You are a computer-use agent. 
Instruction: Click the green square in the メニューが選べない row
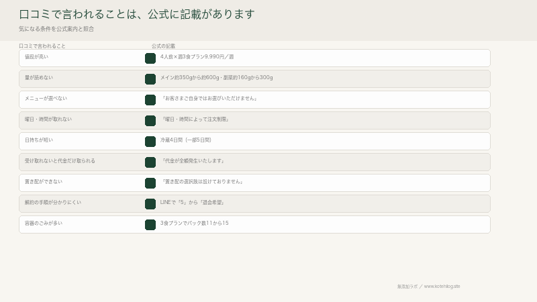[150, 100]
